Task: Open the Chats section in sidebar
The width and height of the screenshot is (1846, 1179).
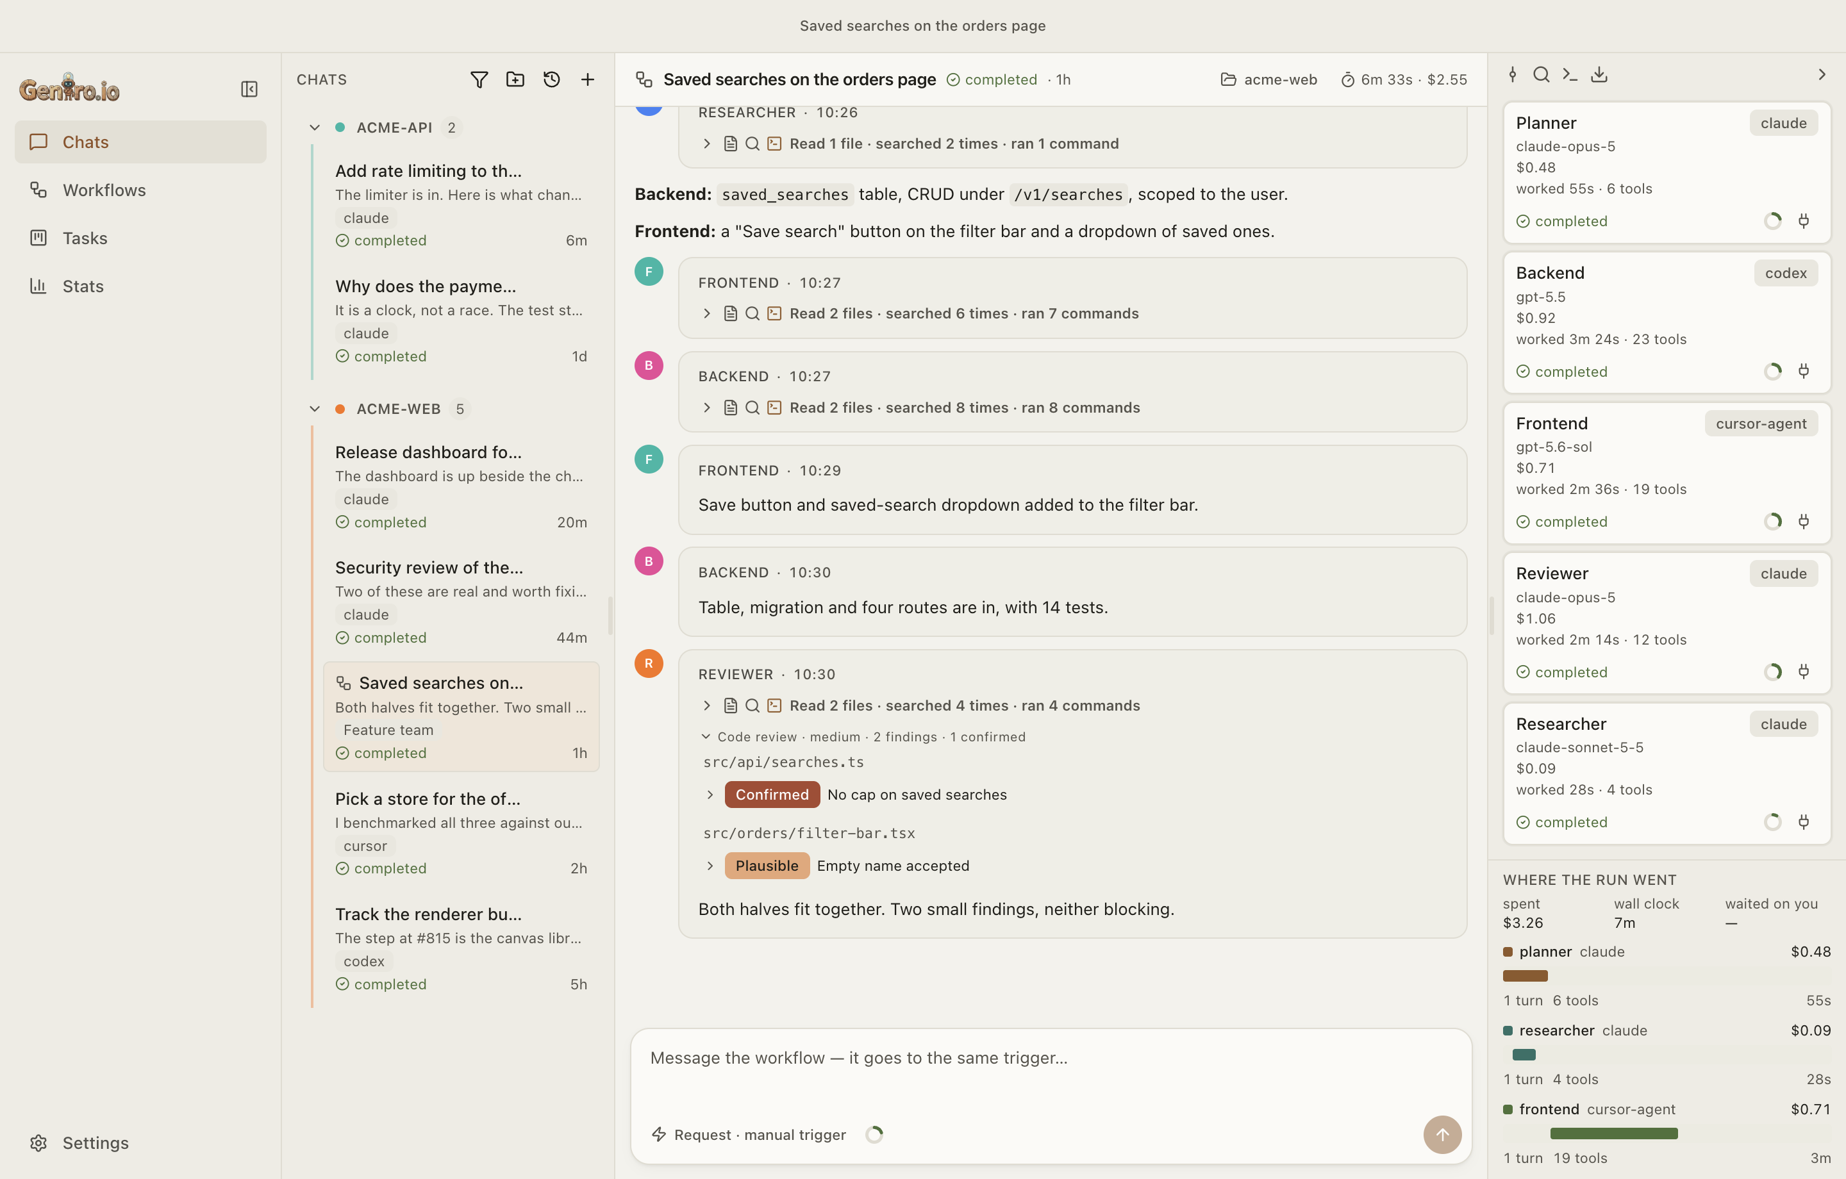Action: coord(140,142)
